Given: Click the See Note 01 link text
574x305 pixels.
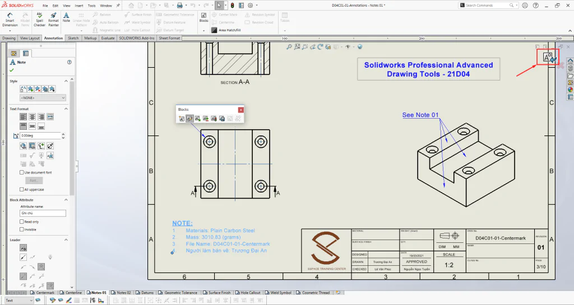Looking at the screenshot, I should point(420,115).
